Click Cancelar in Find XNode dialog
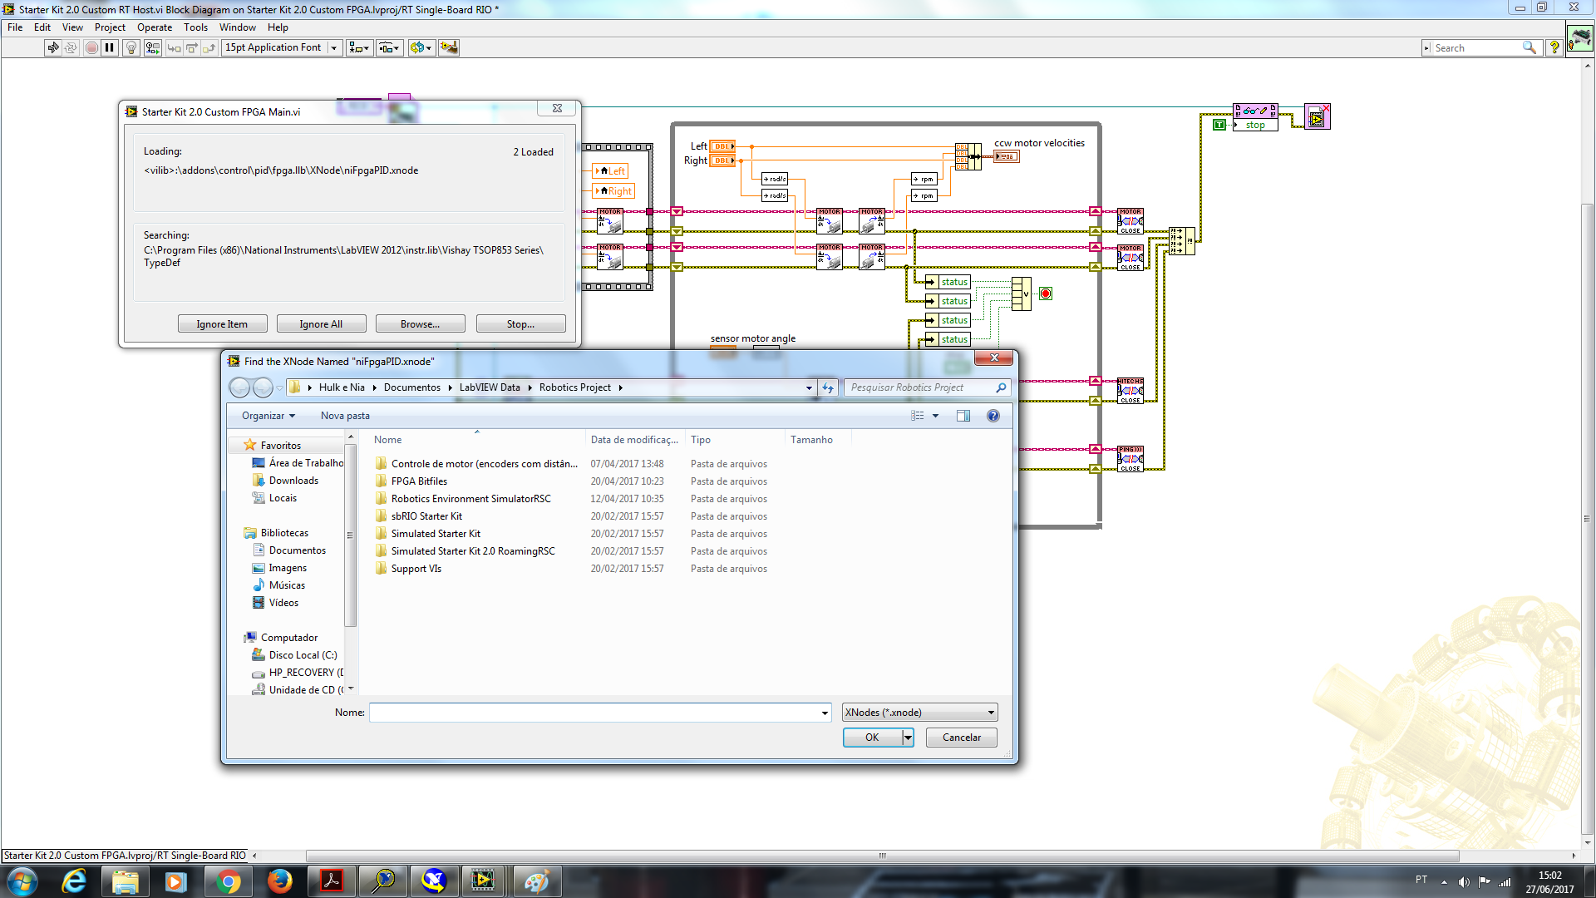Viewport: 1596px width, 898px height. click(961, 738)
